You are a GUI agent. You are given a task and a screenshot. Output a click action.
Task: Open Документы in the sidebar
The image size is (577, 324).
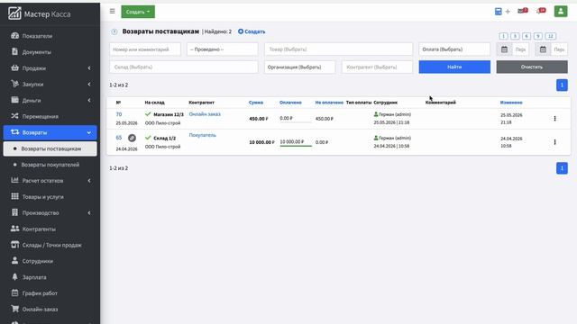(50, 52)
